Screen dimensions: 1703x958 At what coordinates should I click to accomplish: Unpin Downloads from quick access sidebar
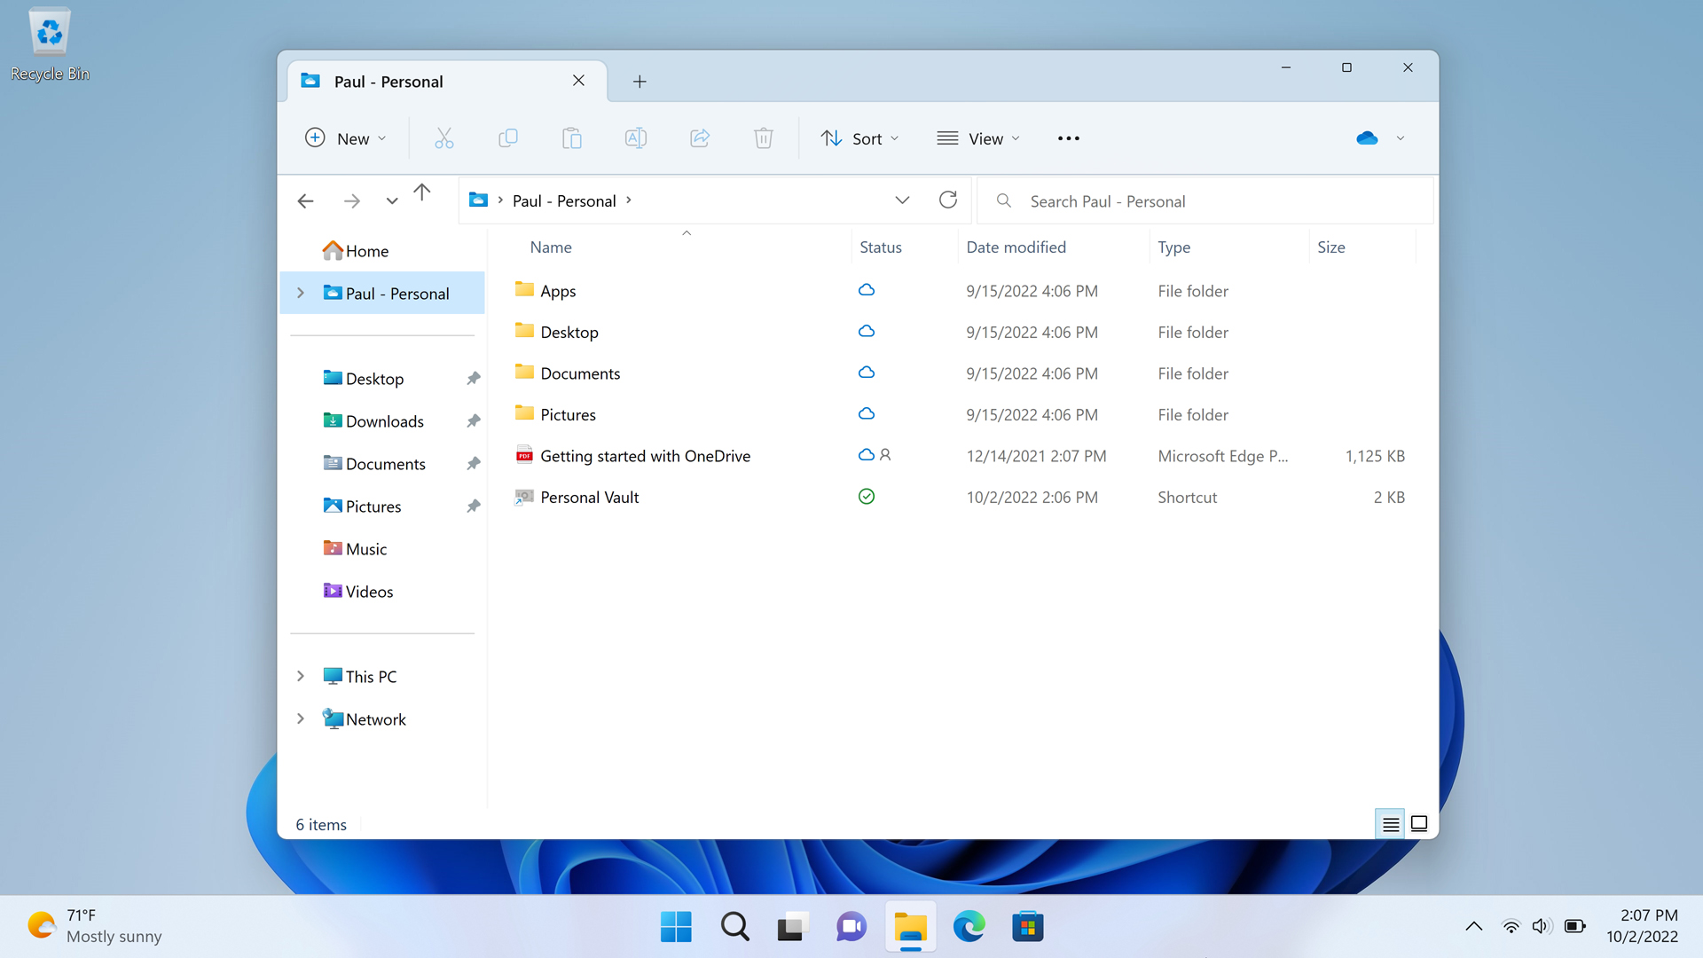pos(474,421)
